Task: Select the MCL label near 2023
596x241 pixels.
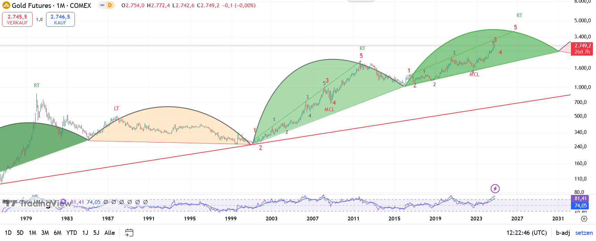Action: [x=474, y=74]
